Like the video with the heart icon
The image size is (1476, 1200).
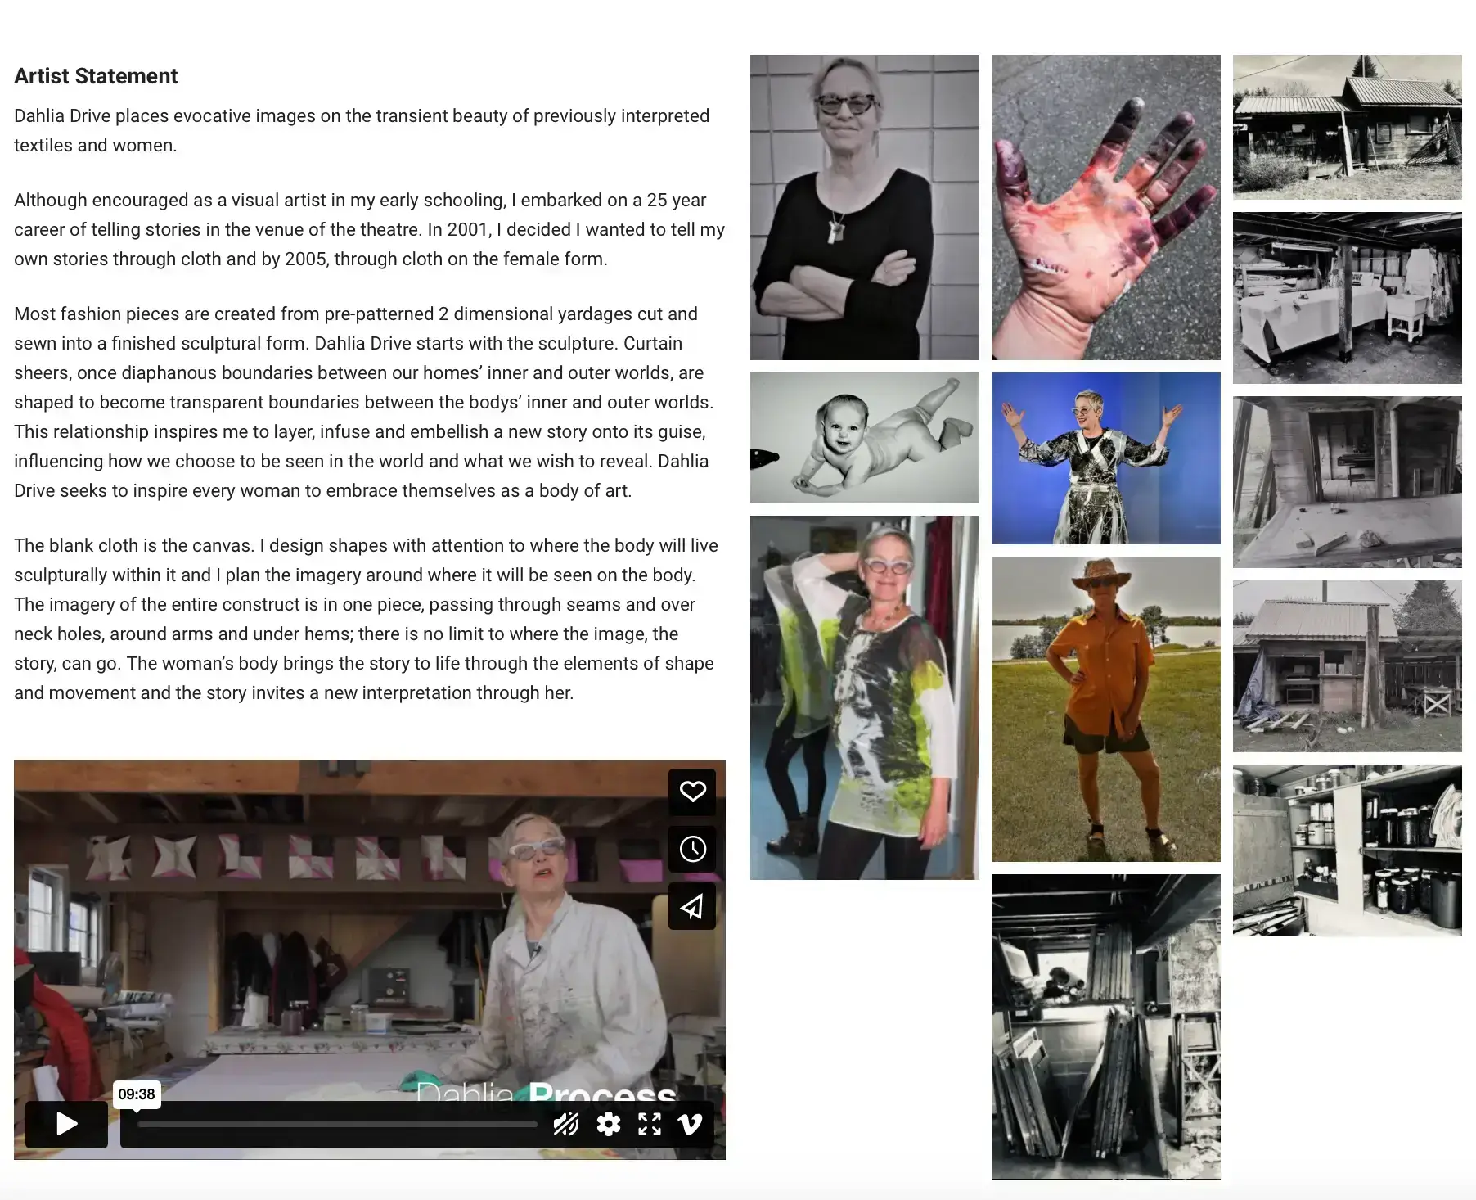point(692,792)
